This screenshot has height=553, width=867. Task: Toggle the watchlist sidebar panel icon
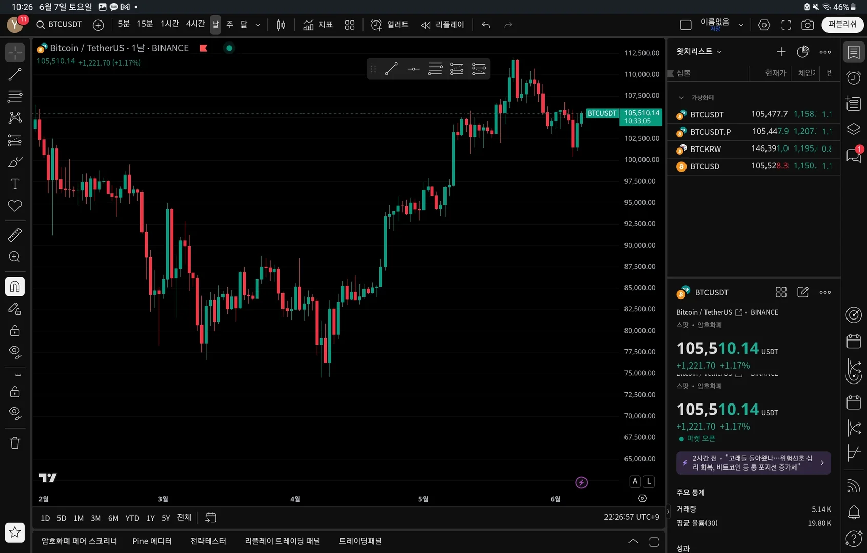pyautogui.click(x=854, y=52)
